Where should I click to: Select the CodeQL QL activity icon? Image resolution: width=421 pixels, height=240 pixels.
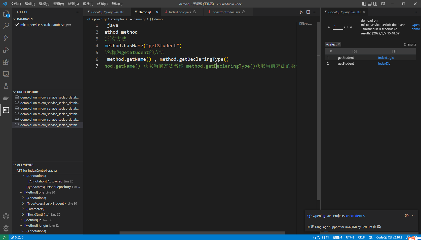pyautogui.click(x=6, y=110)
